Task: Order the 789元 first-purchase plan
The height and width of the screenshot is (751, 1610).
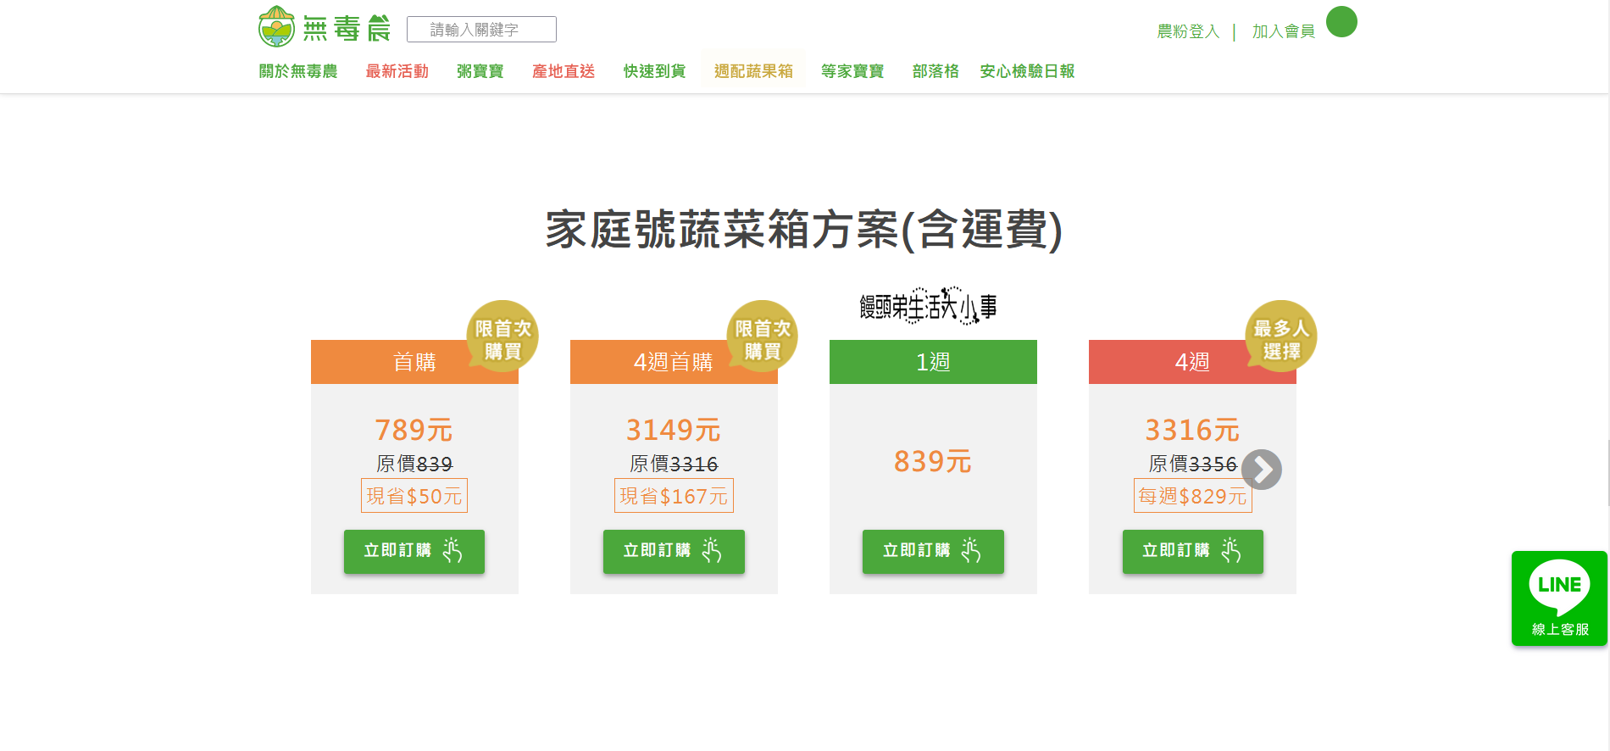Action: point(414,552)
